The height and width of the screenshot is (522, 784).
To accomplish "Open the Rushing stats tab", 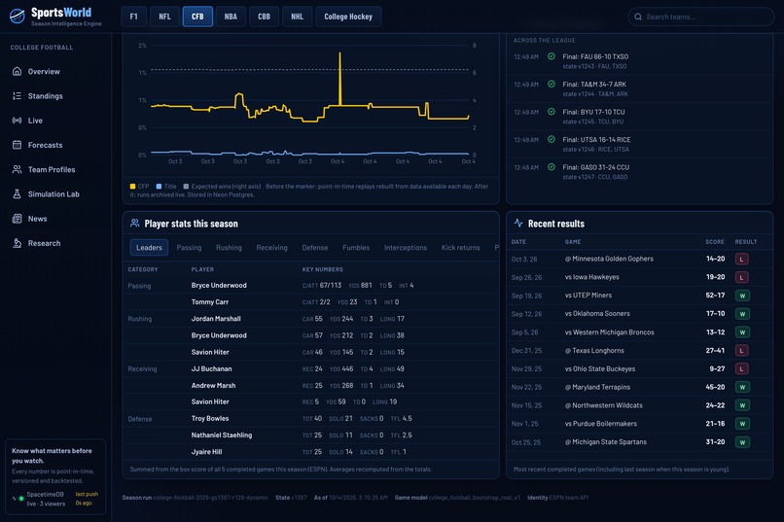I will [229, 247].
